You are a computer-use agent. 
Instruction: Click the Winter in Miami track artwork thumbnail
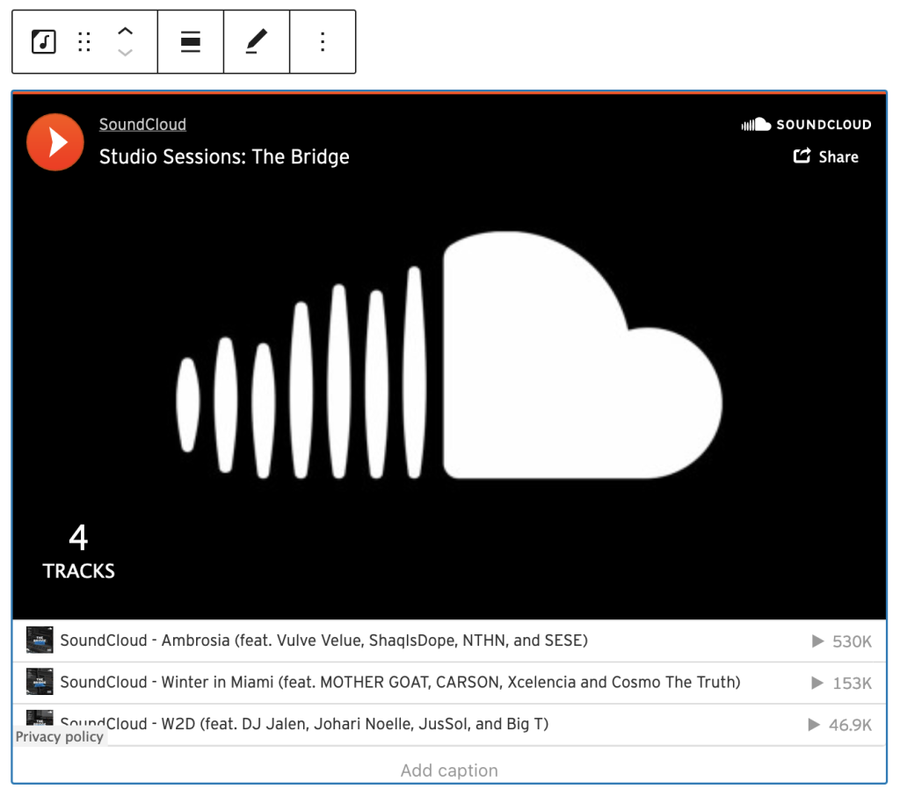coord(40,683)
